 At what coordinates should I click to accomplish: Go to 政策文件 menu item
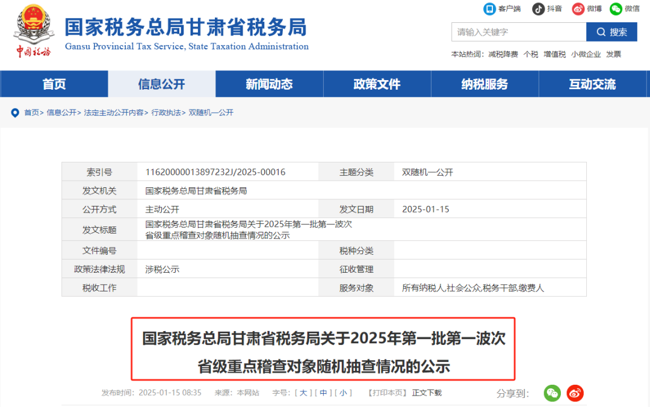(x=377, y=84)
